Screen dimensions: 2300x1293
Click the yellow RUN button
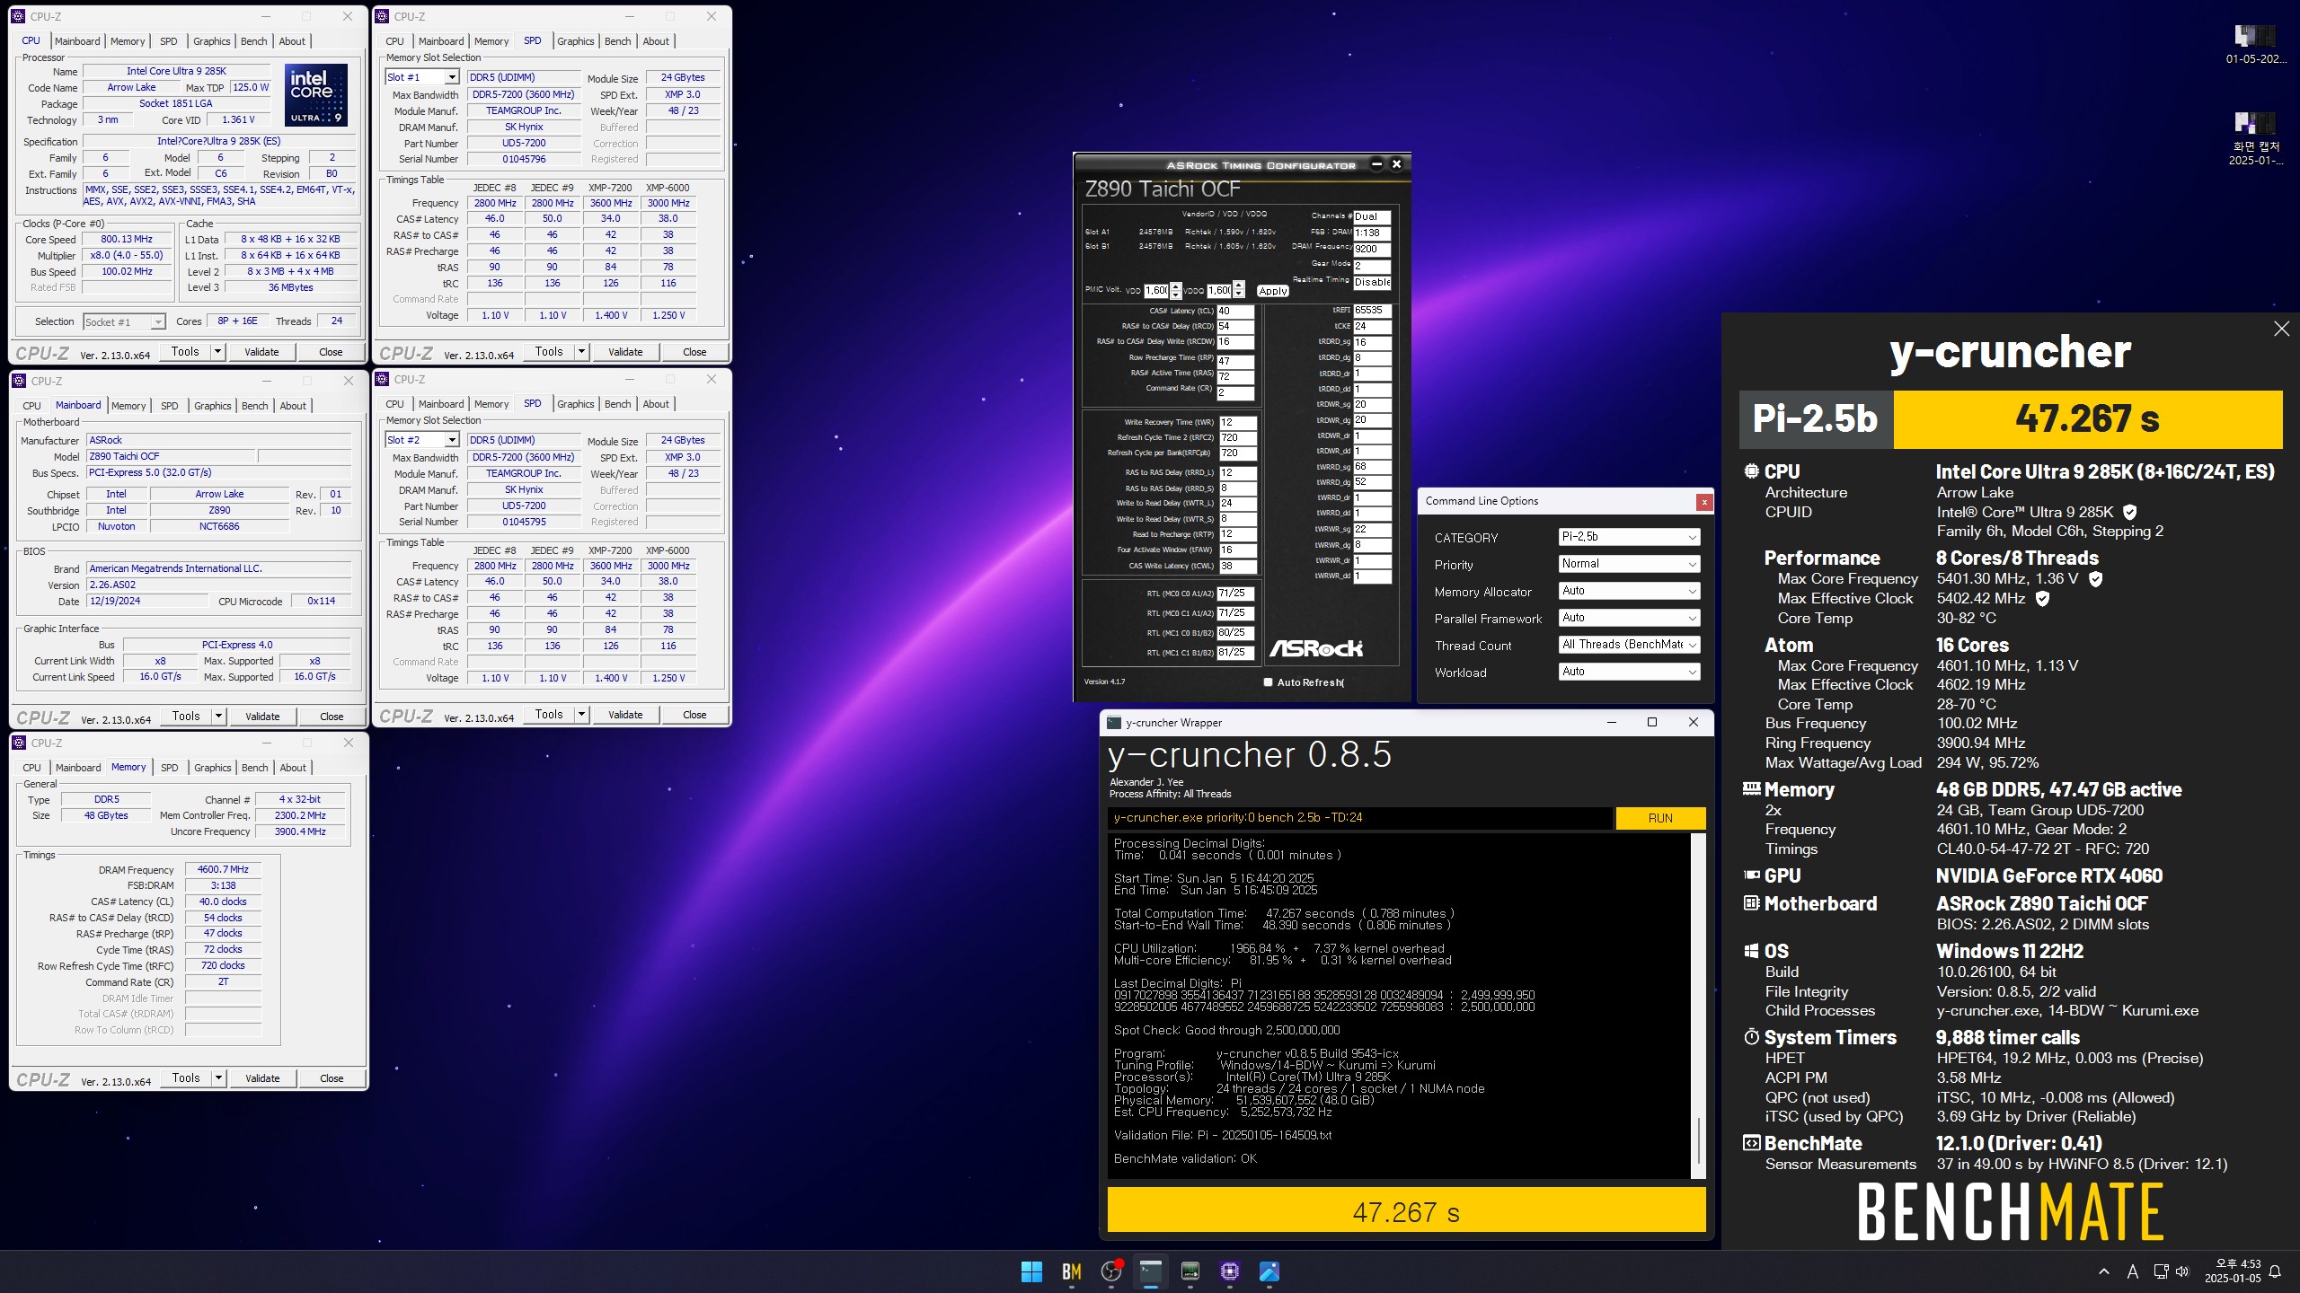pos(1660,818)
